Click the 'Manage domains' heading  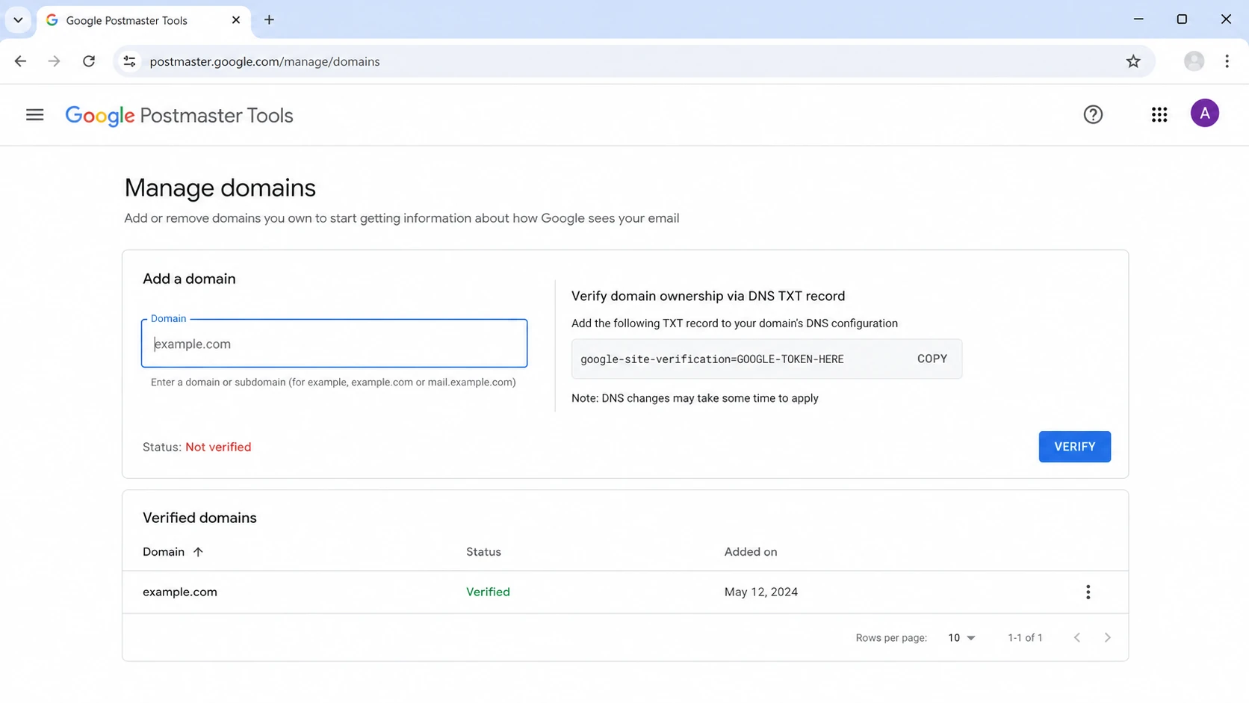220,188
